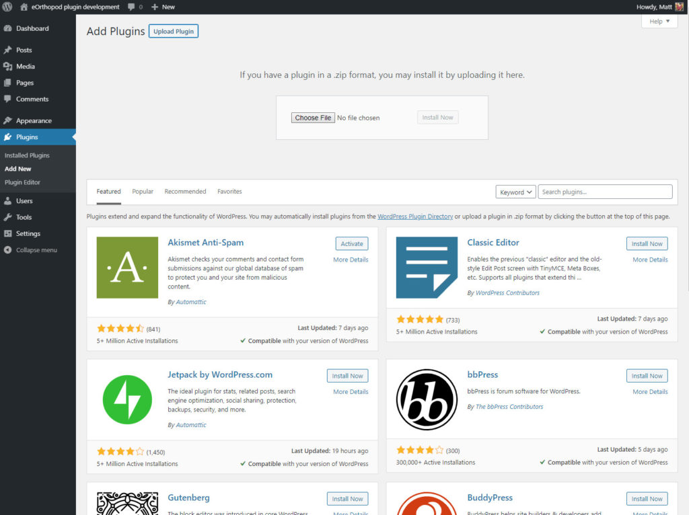Click Akismet star rating (841)

pyautogui.click(x=129, y=328)
